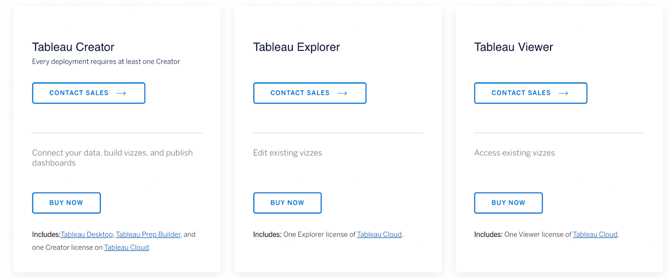Open Tableau Cloud link in the Creator card
The width and height of the screenshot is (669, 278).
(x=126, y=247)
